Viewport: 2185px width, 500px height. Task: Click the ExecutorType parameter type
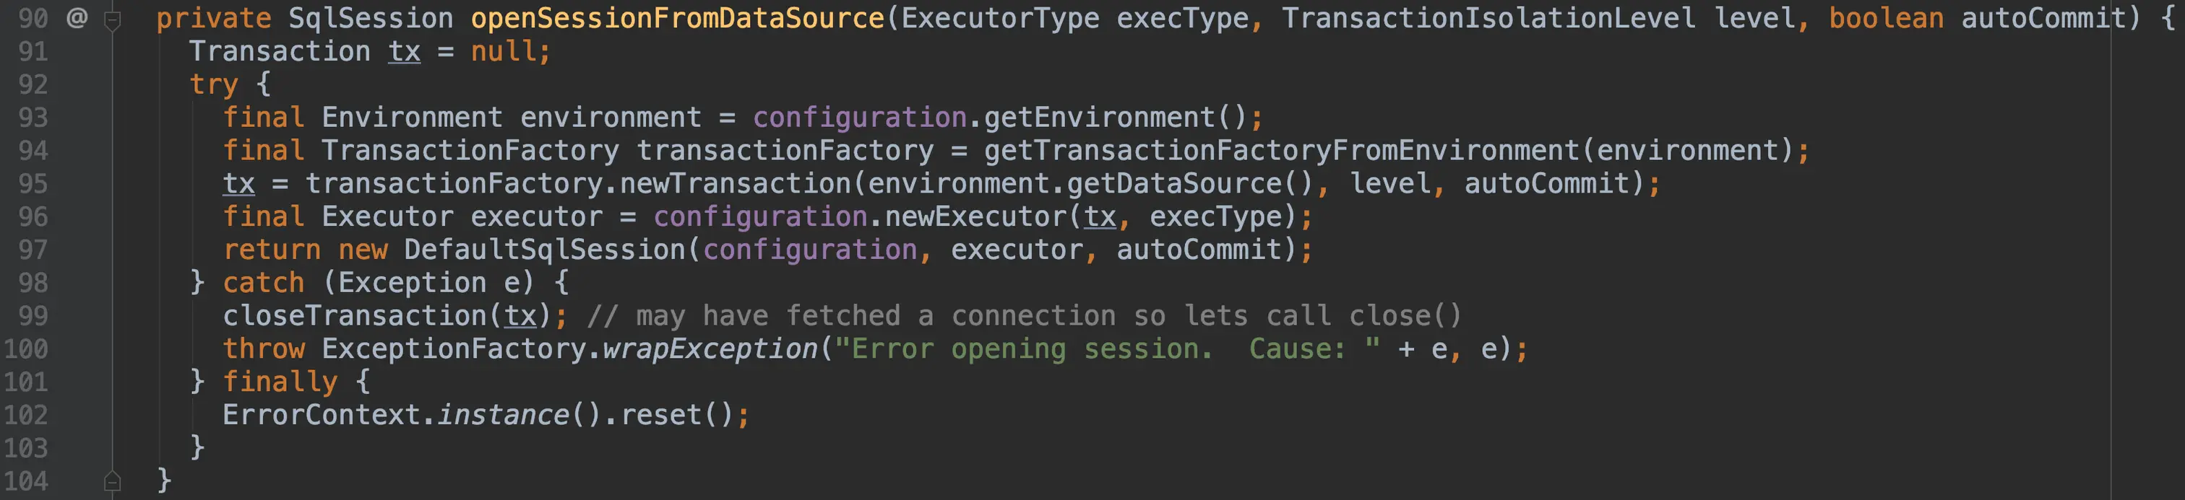tap(999, 18)
